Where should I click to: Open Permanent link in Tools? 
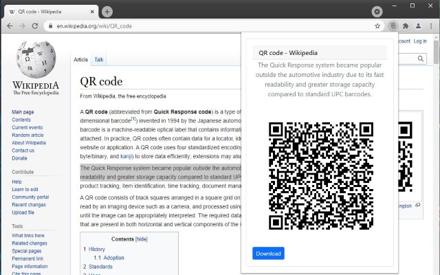pyautogui.click(x=27, y=258)
